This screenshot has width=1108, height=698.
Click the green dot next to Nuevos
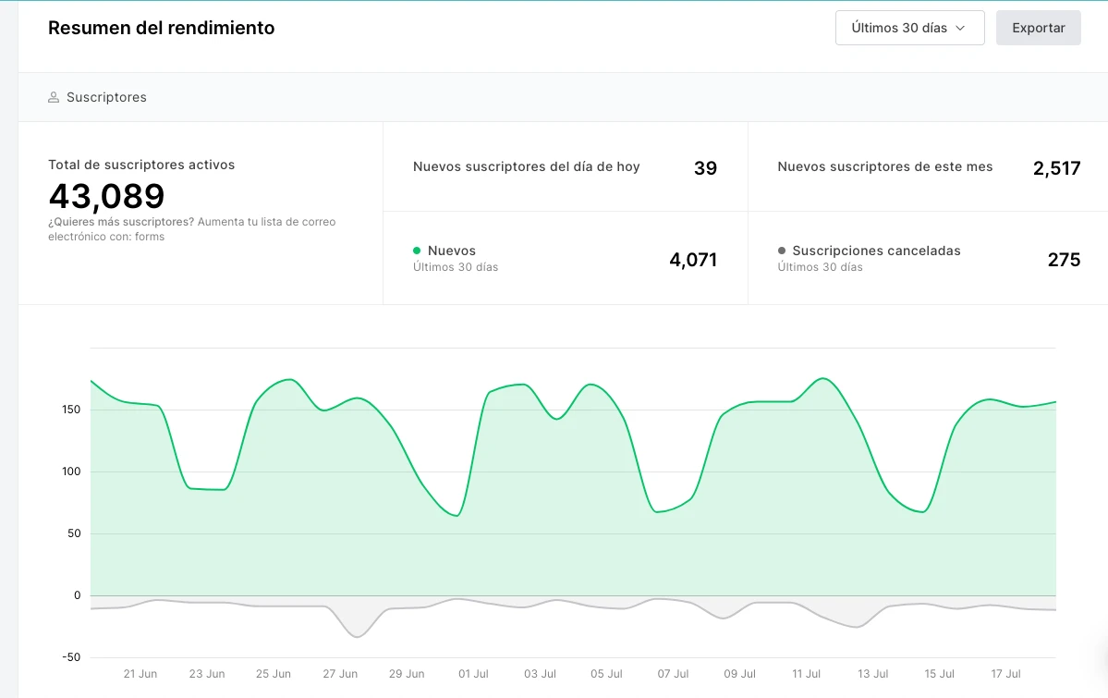tap(417, 251)
